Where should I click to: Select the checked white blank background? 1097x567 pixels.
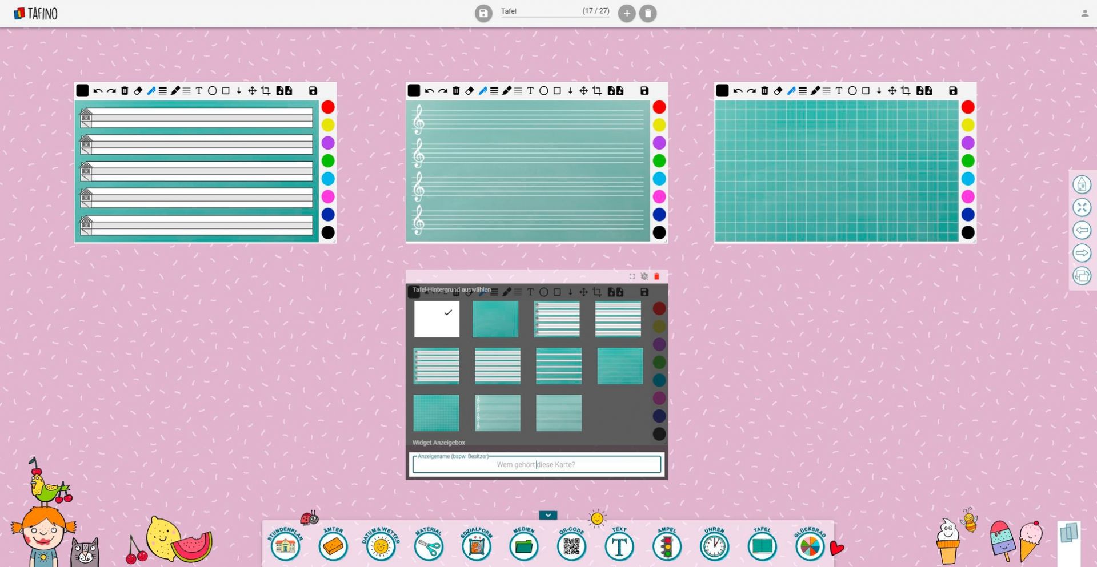click(437, 319)
